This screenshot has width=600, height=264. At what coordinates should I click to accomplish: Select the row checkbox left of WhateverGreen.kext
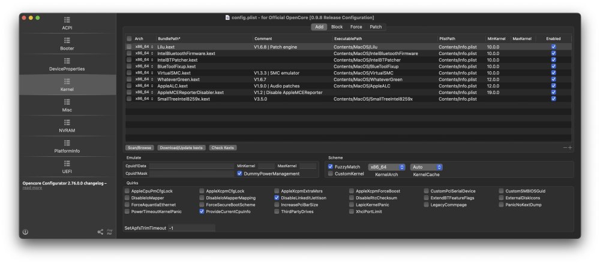click(130, 79)
